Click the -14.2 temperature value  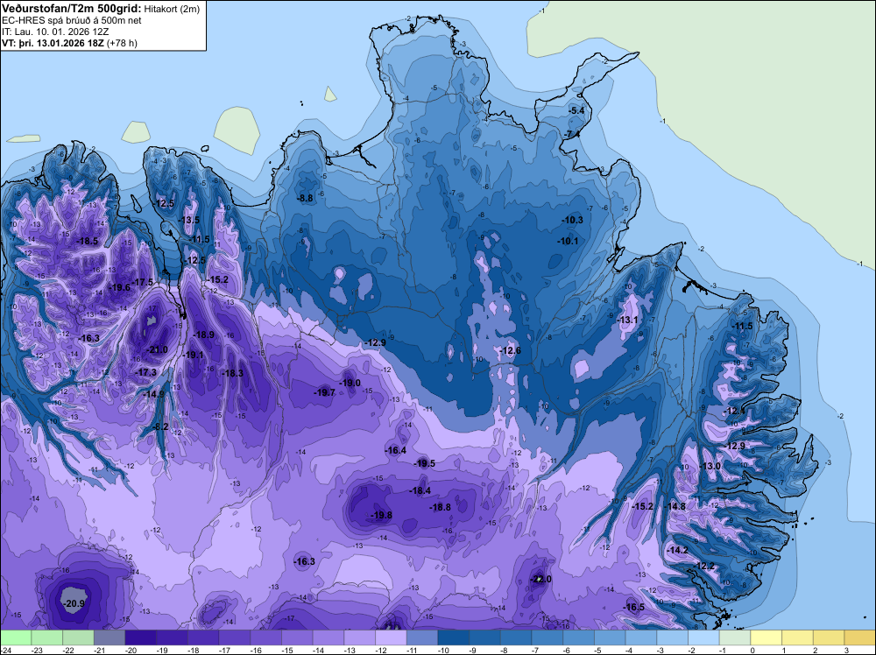coord(677,550)
